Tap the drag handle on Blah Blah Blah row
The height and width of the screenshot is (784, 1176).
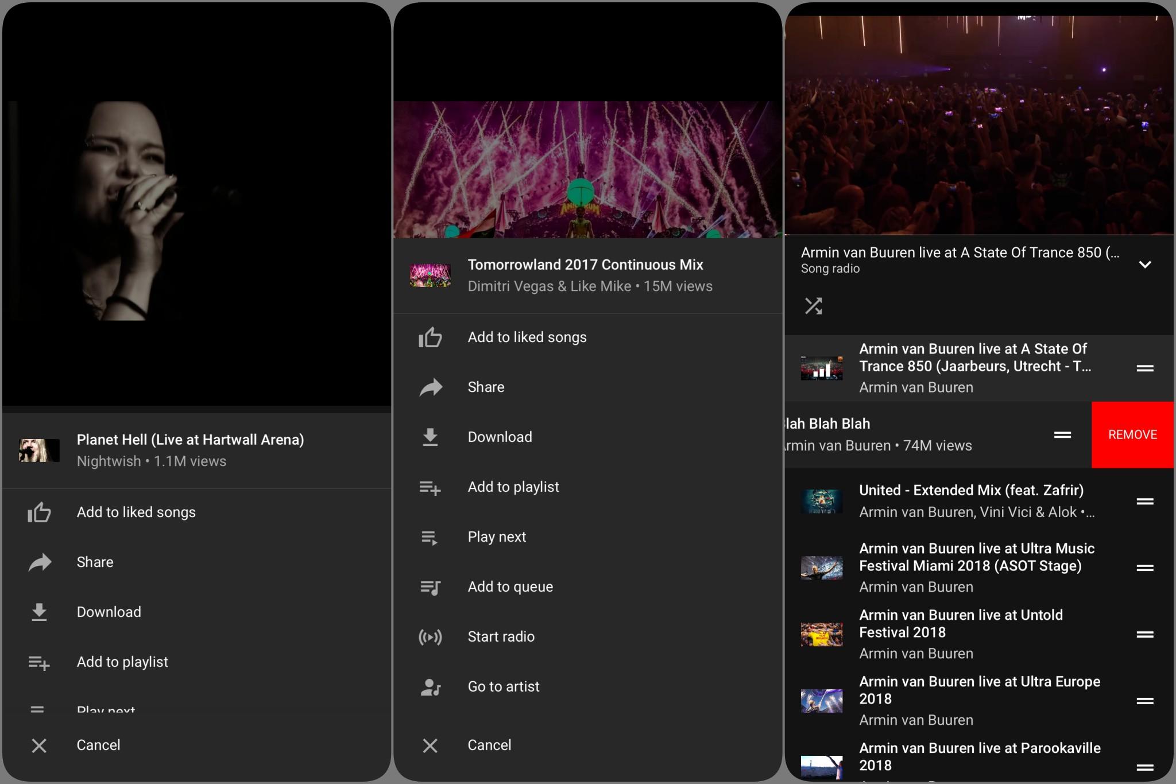coord(1062,435)
